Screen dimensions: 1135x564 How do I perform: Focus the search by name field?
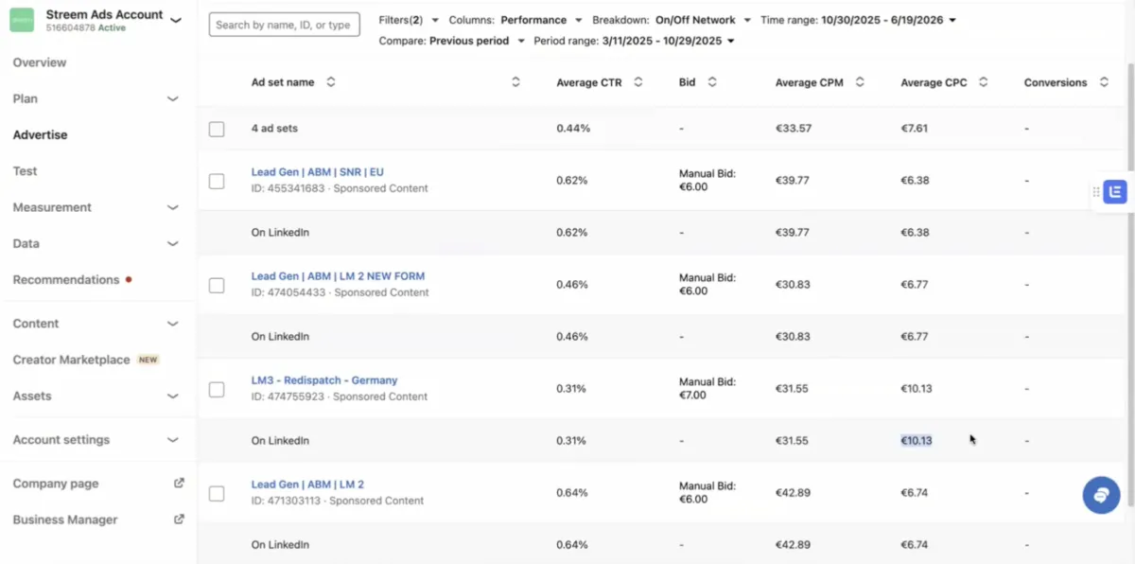284,25
